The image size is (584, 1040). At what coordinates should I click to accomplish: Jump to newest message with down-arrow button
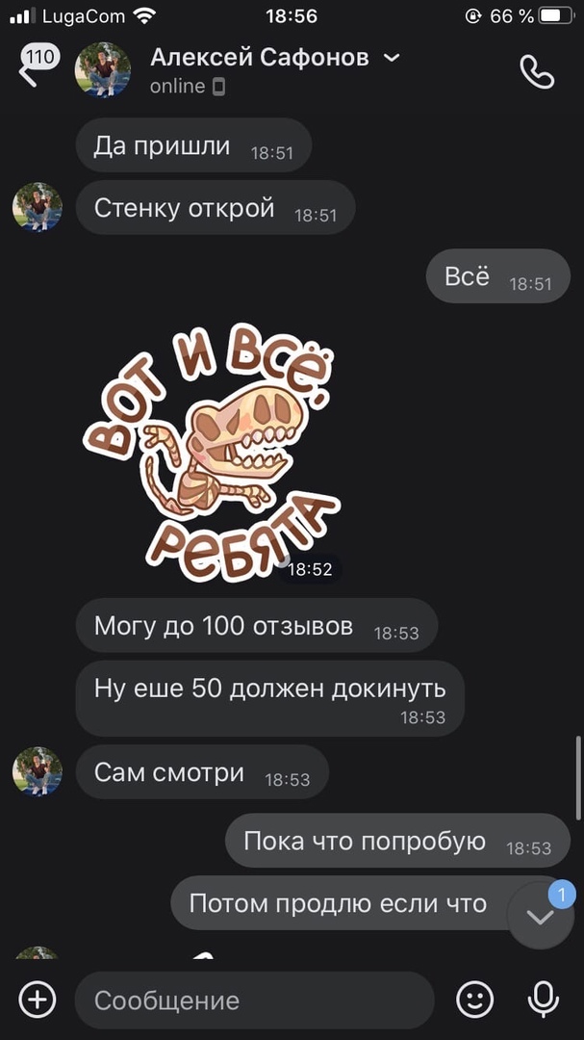click(x=541, y=917)
